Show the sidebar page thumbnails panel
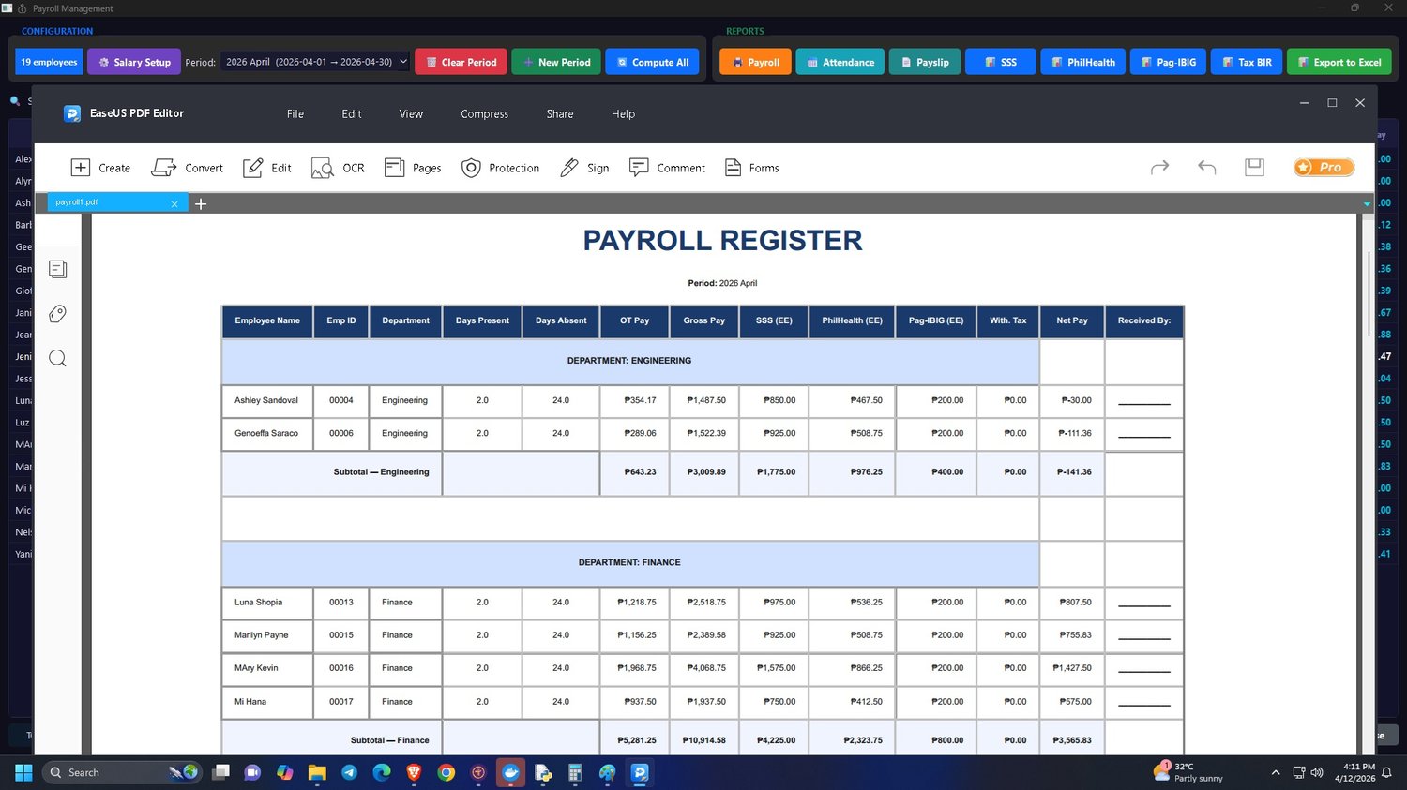 click(57, 269)
